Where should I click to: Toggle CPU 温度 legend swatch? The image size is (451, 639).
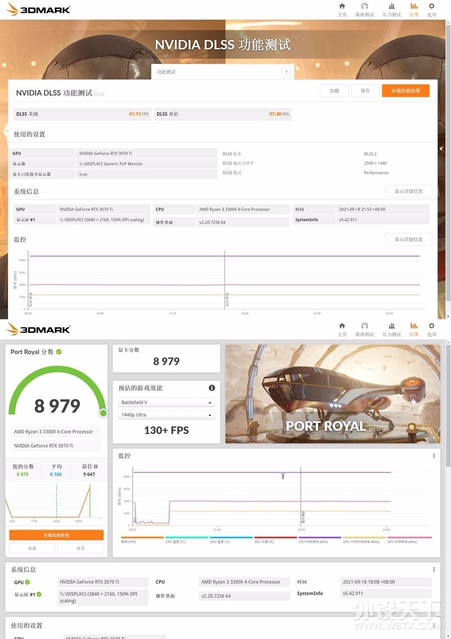click(x=187, y=538)
